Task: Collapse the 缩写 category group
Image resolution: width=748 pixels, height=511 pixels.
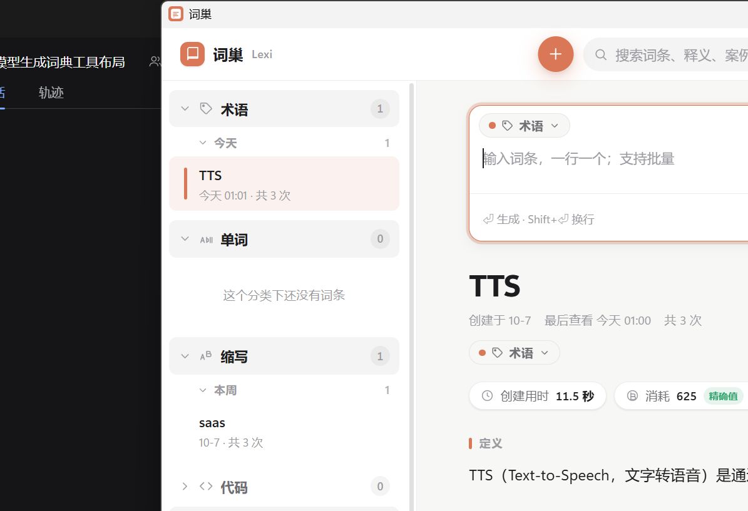Action: 185,356
